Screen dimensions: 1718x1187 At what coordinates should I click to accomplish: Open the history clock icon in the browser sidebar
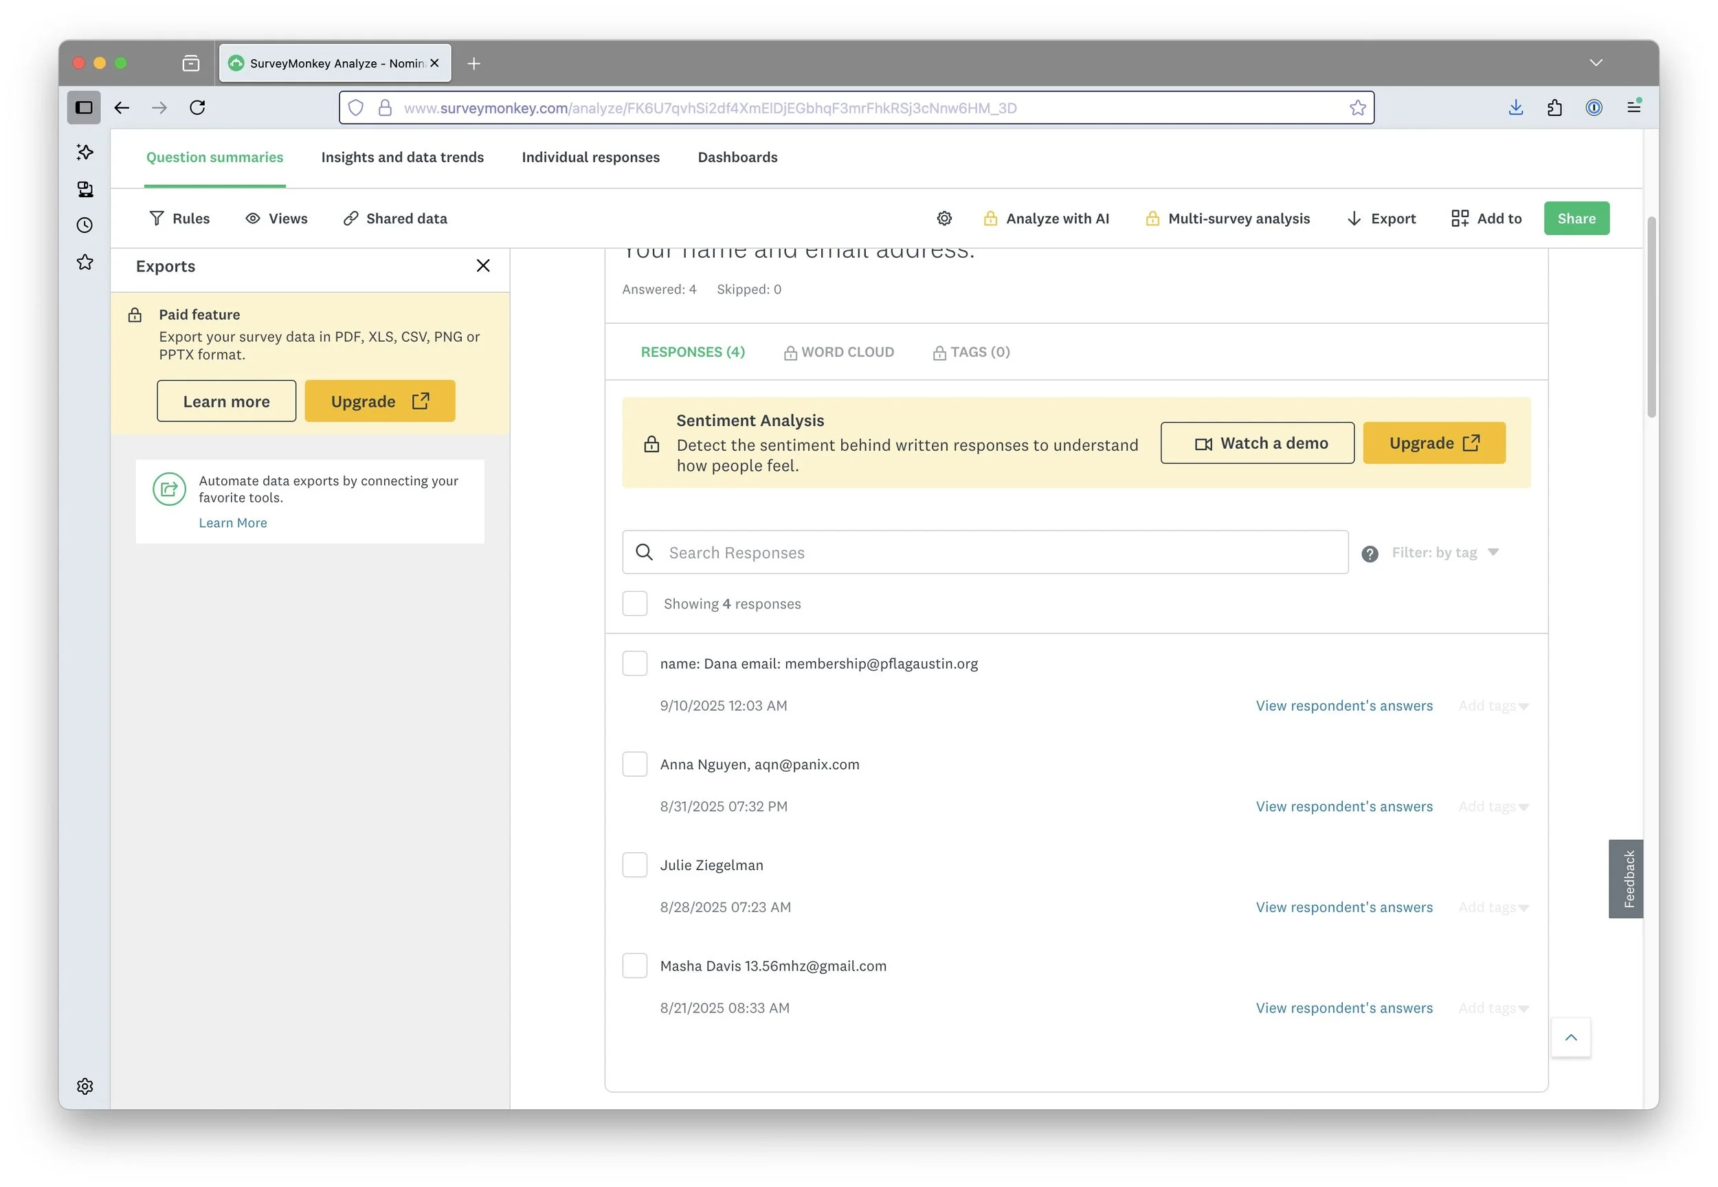pyautogui.click(x=85, y=226)
